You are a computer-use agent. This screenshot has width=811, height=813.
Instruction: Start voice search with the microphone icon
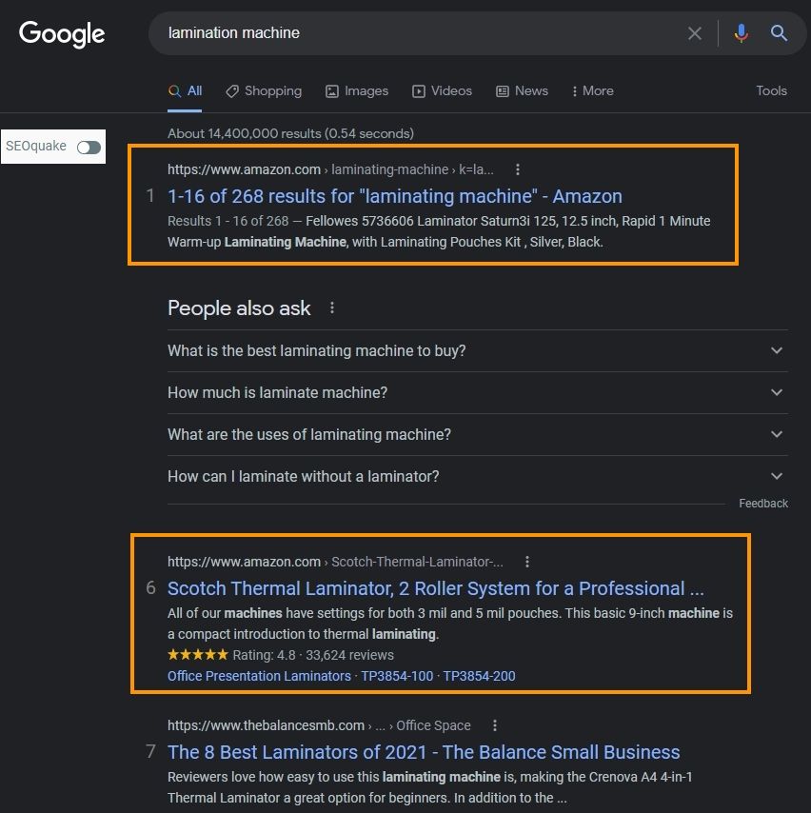coord(741,33)
